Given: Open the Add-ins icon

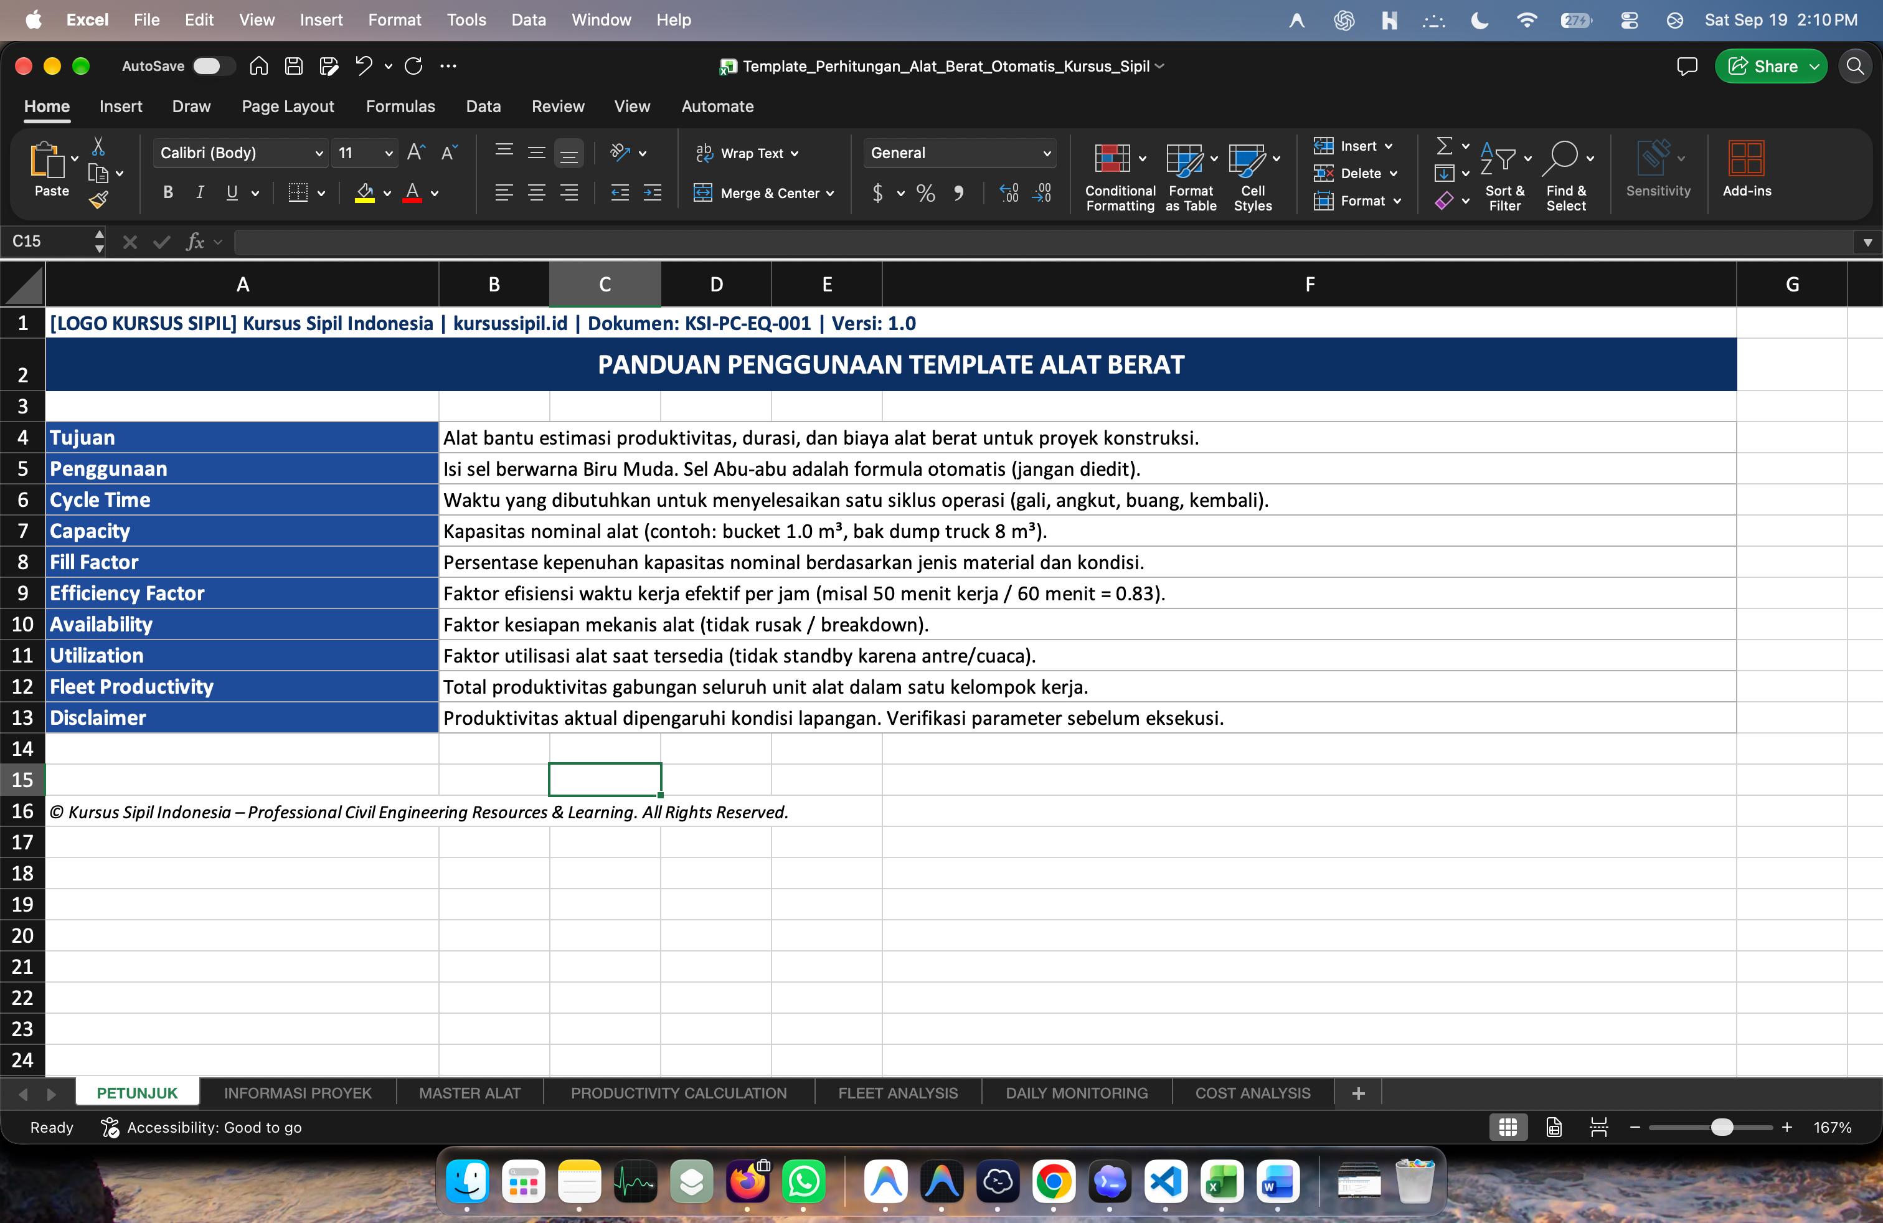Looking at the screenshot, I should pos(1746,158).
